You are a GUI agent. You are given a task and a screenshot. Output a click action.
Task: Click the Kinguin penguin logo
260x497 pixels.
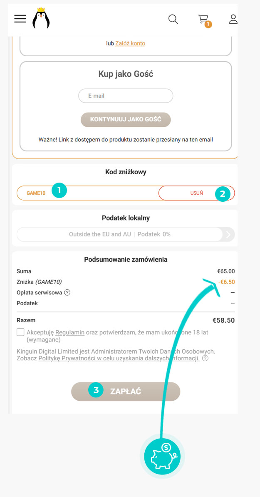(x=41, y=19)
